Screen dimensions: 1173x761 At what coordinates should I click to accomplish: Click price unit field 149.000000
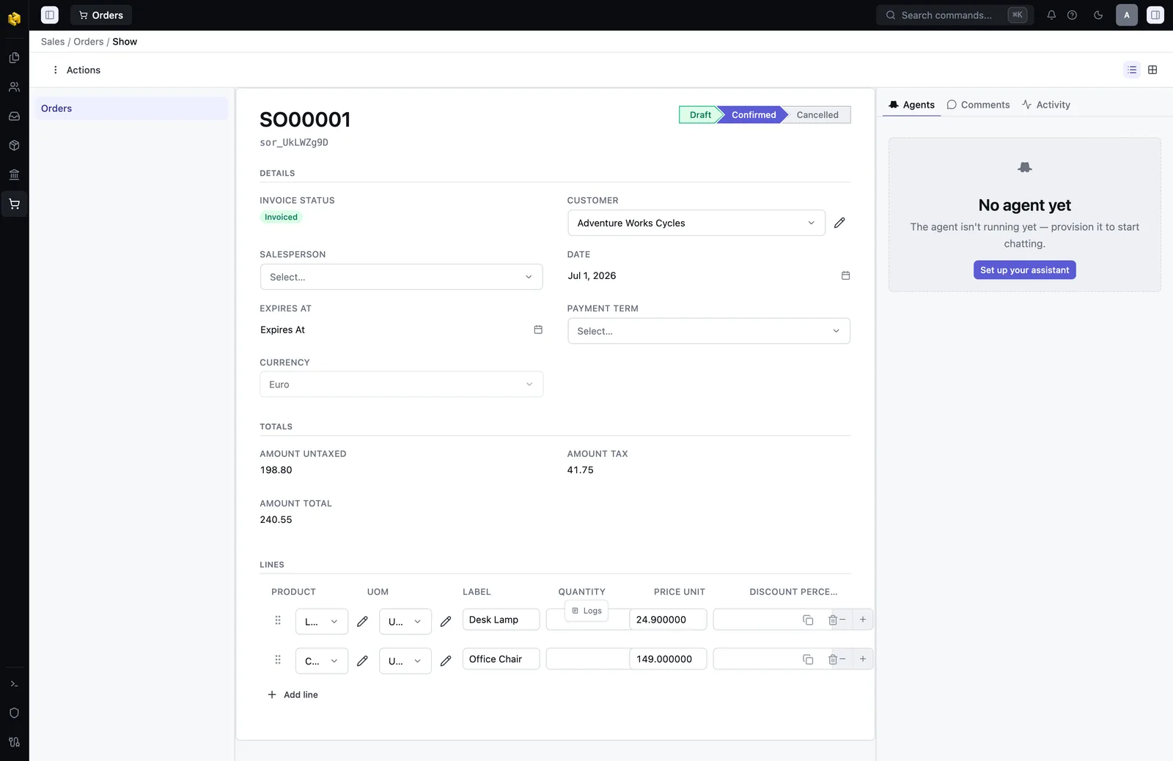(668, 659)
